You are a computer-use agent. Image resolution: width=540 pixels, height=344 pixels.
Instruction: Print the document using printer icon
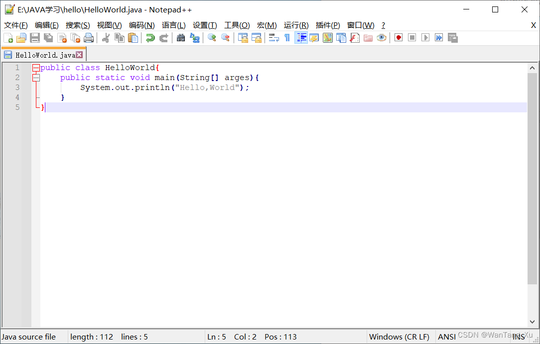coord(89,38)
